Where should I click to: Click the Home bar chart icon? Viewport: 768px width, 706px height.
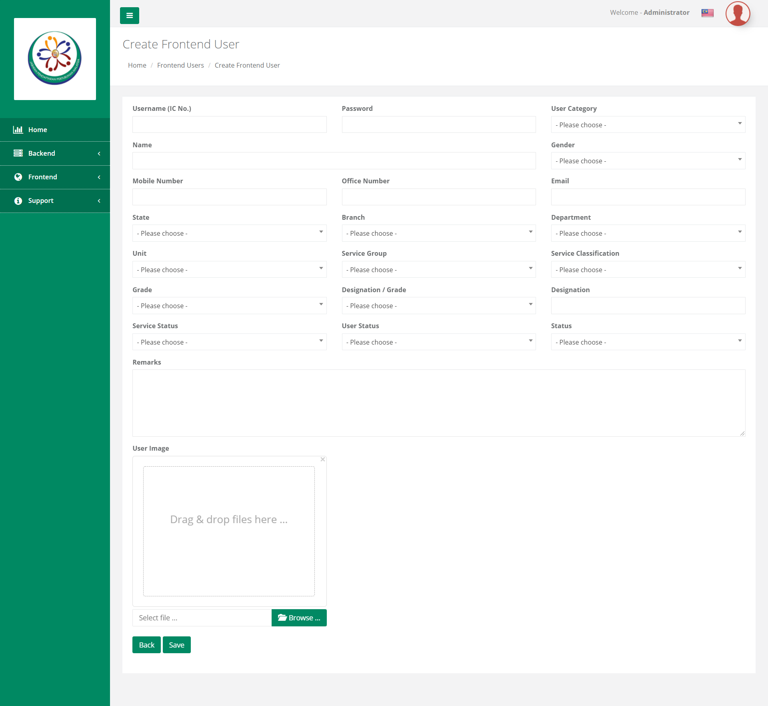click(18, 130)
